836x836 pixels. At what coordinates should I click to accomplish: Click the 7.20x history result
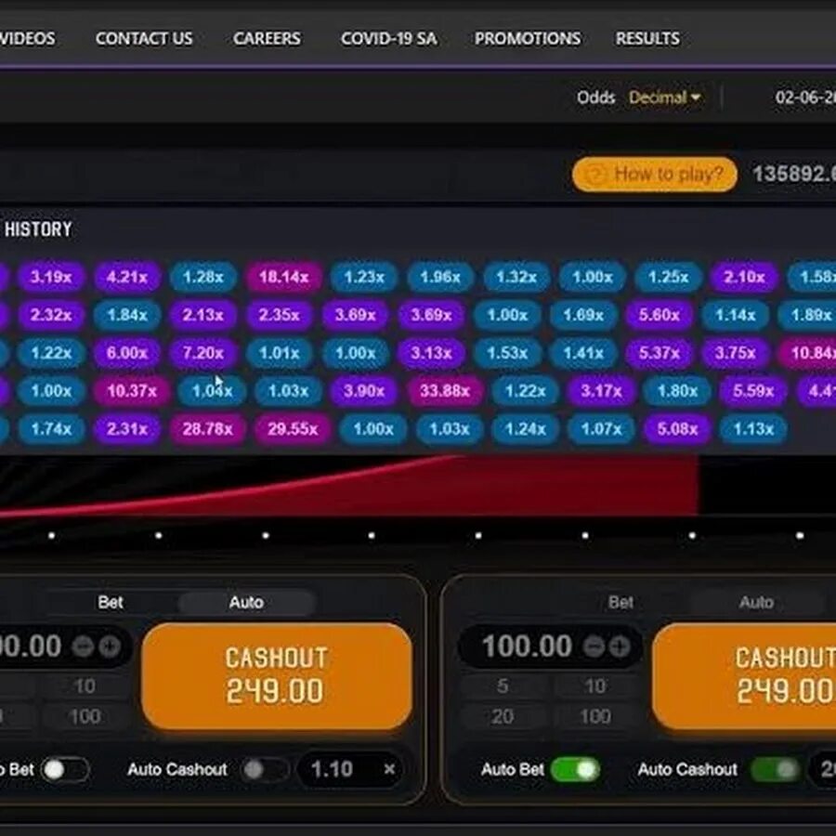click(x=203, y=353)
